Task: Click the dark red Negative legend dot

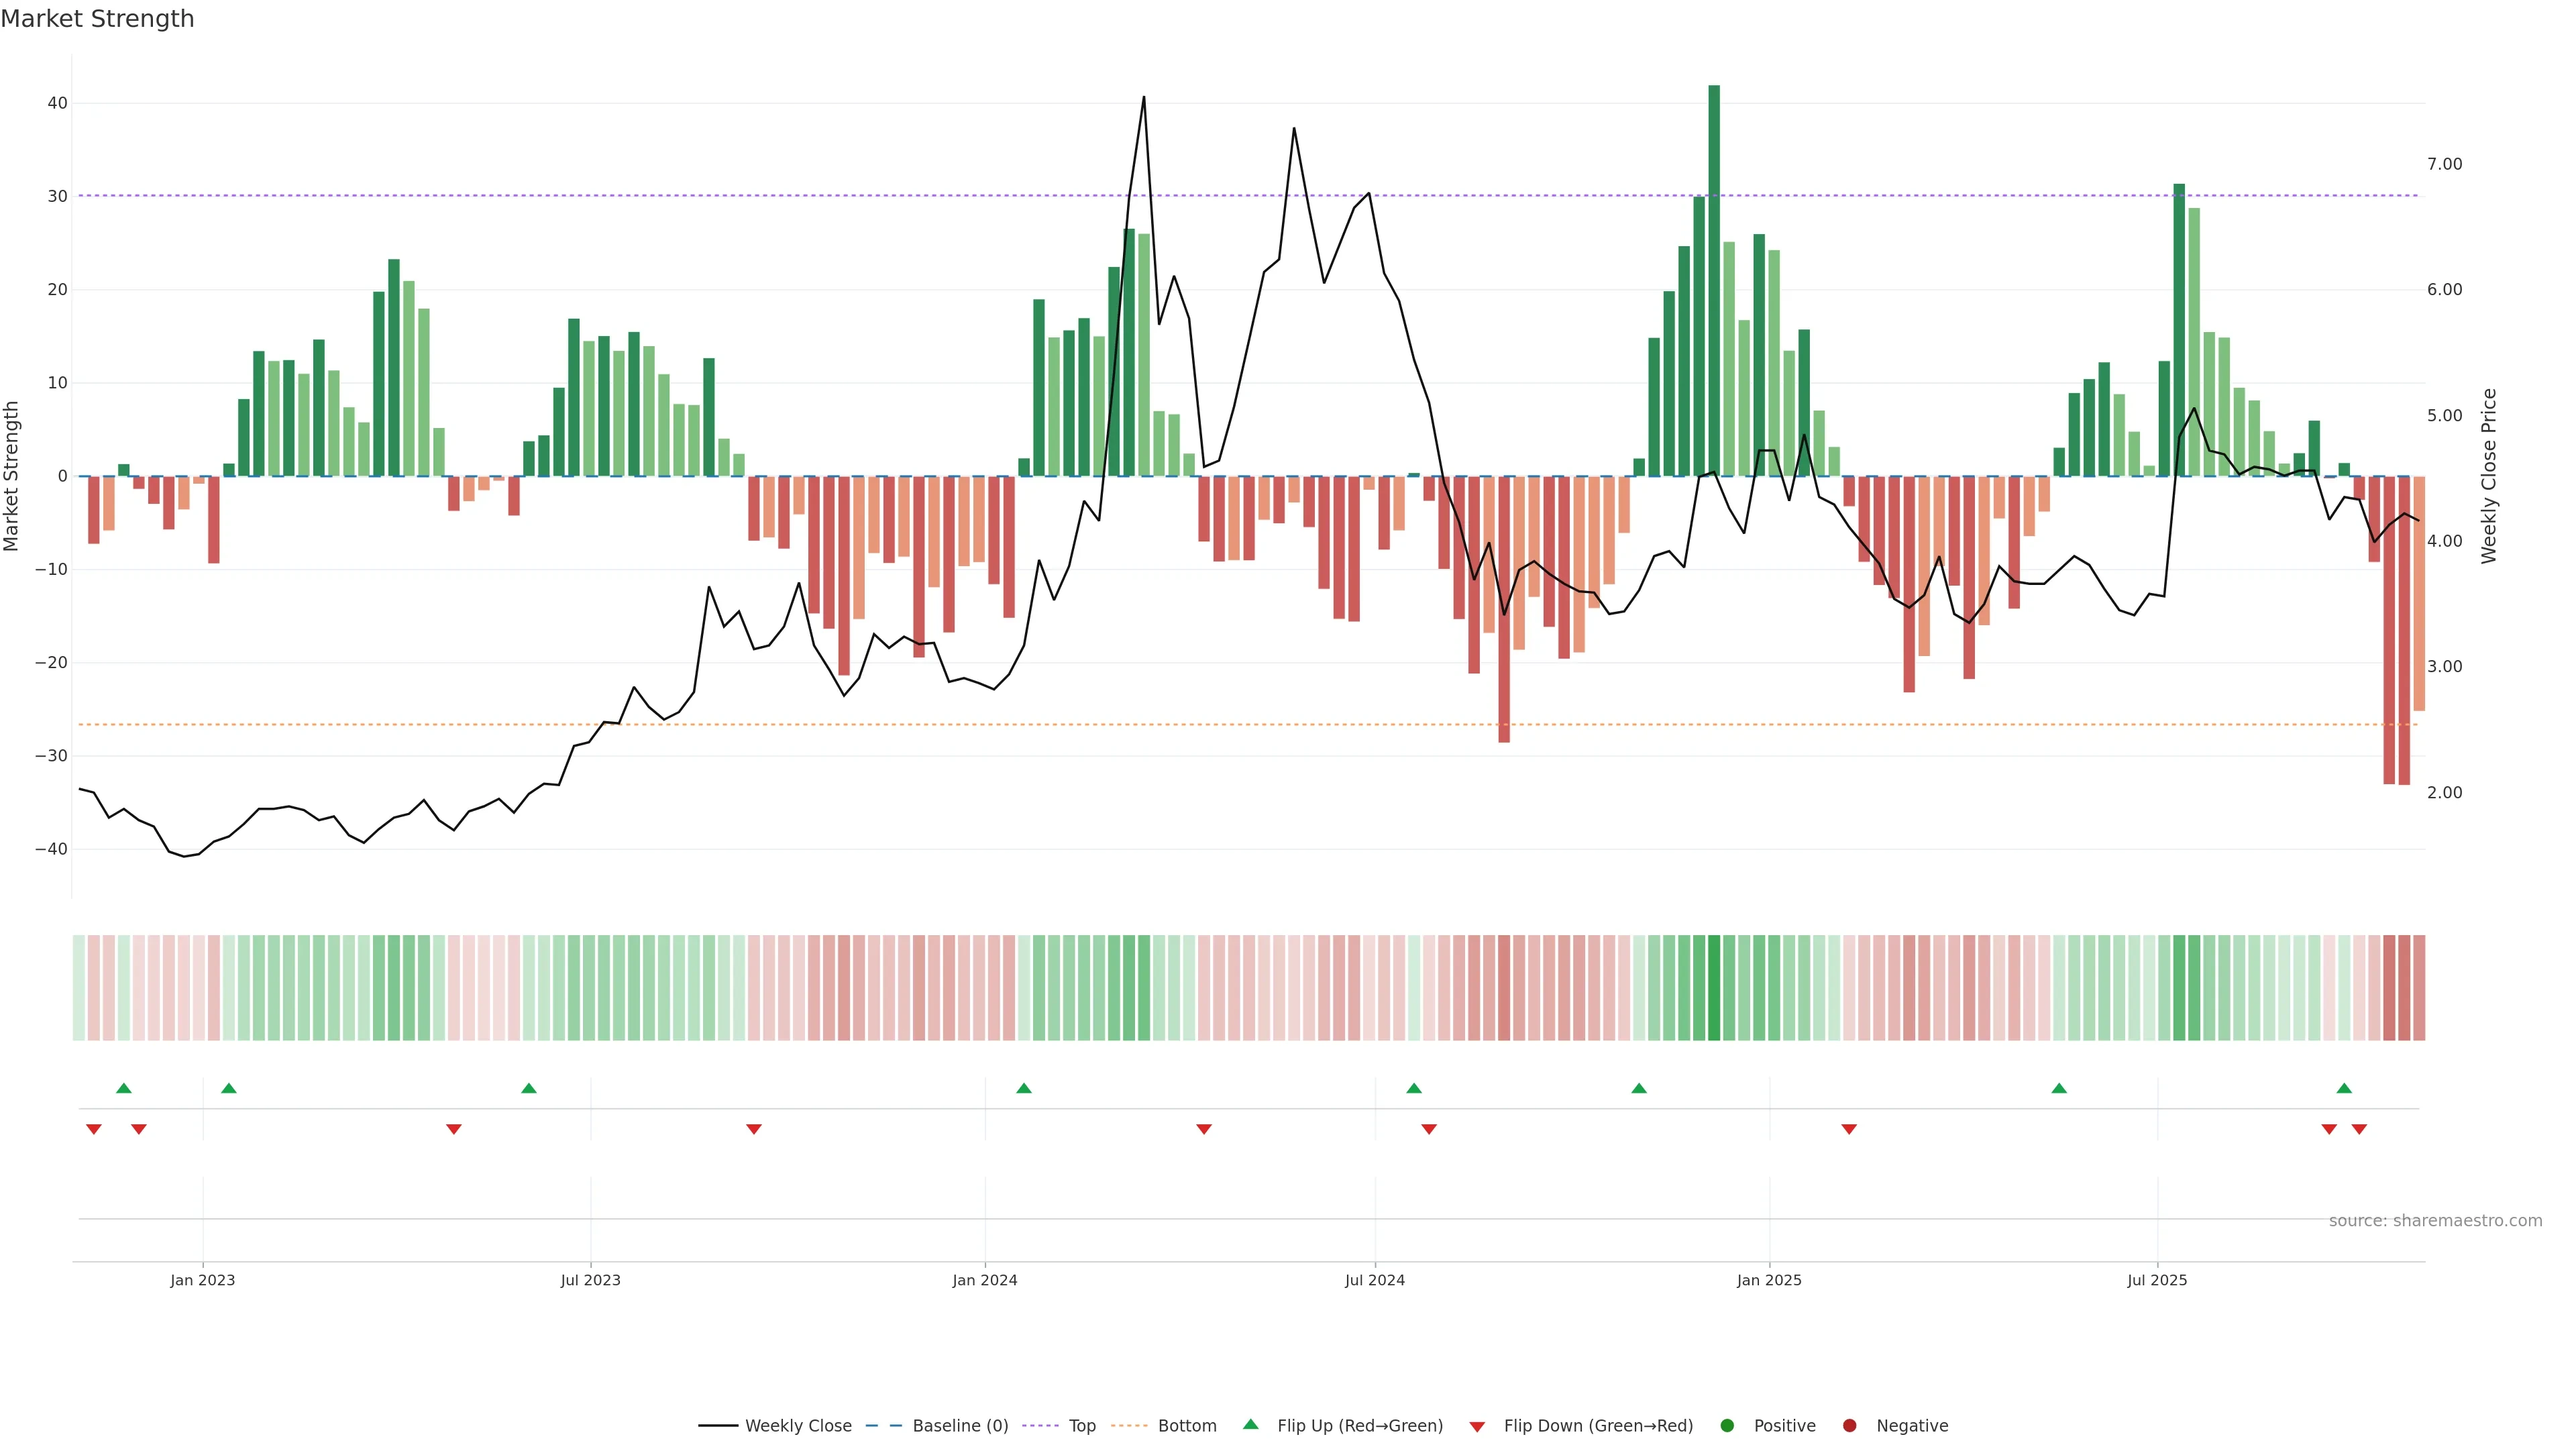Action: click(1849, 1426)
